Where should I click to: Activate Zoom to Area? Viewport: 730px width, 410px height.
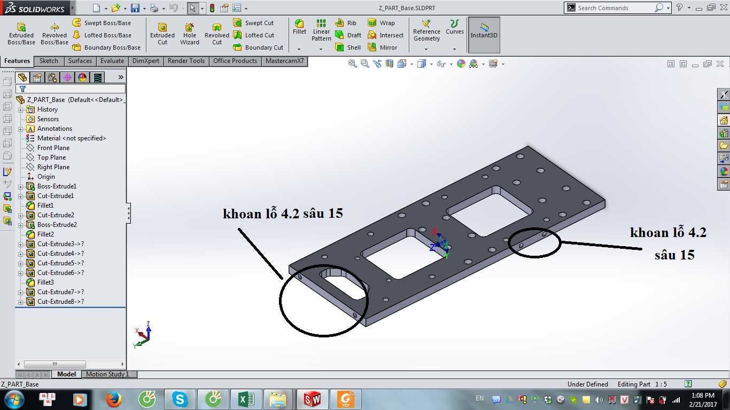365,64
